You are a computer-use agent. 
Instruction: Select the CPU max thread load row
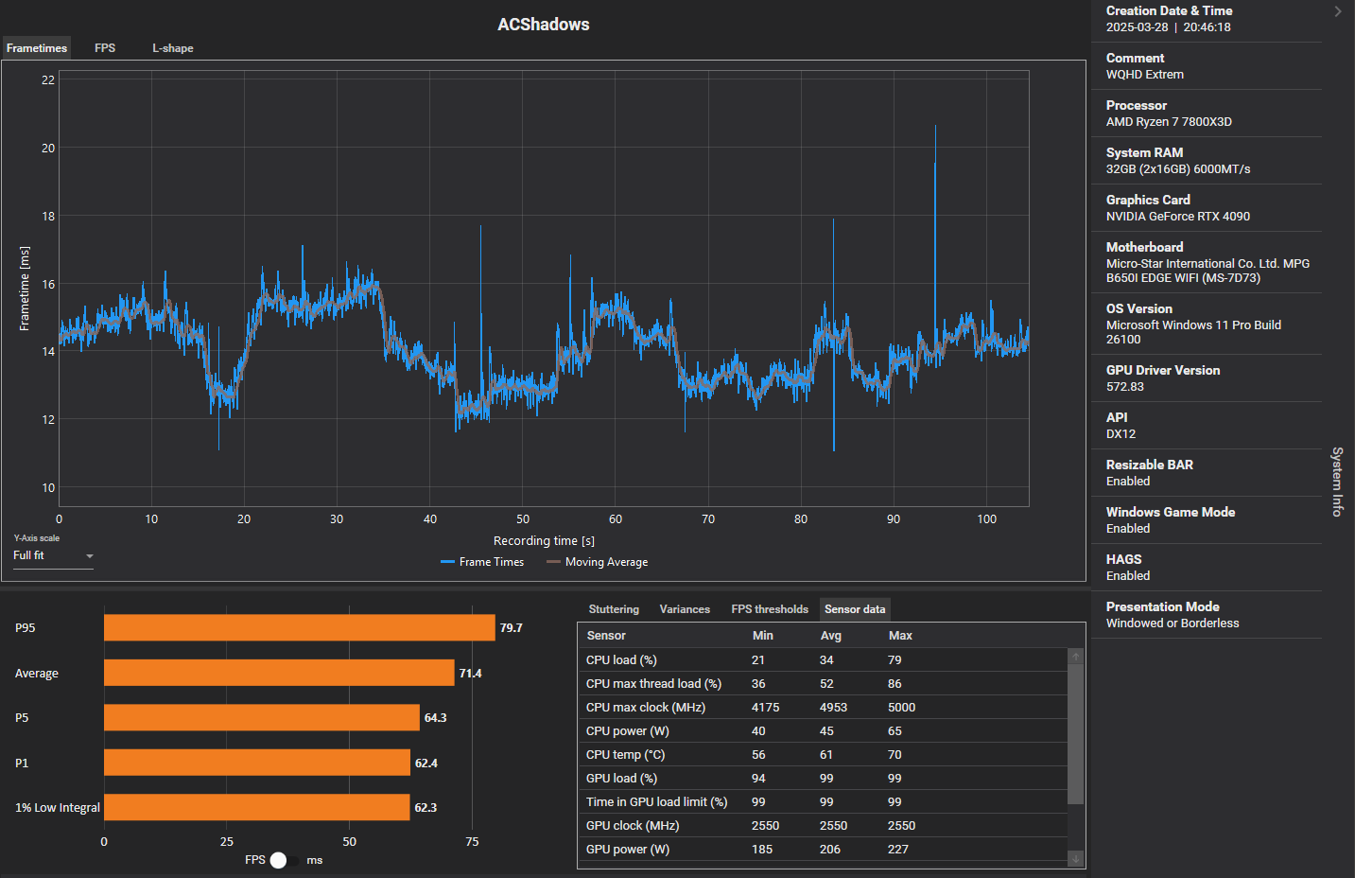(823, 683)
